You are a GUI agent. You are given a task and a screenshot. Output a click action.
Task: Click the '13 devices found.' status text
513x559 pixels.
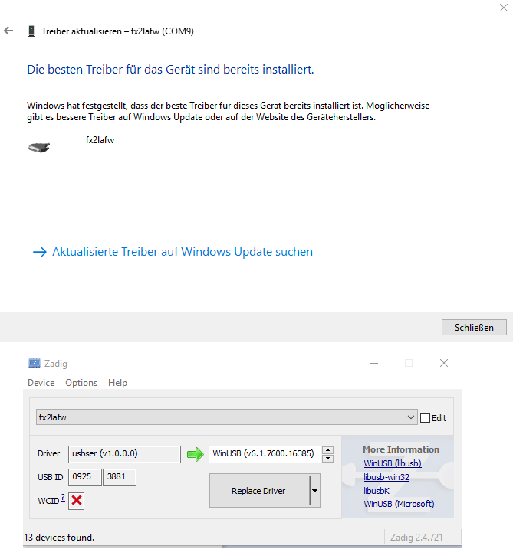pyautogui.click(x=59, y=538)
